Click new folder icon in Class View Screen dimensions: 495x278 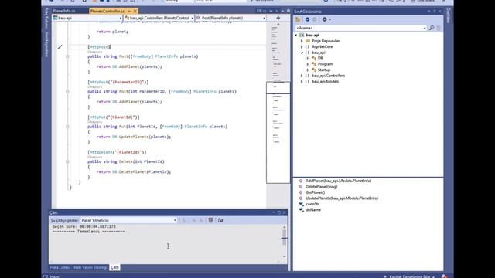pos(298,19)
